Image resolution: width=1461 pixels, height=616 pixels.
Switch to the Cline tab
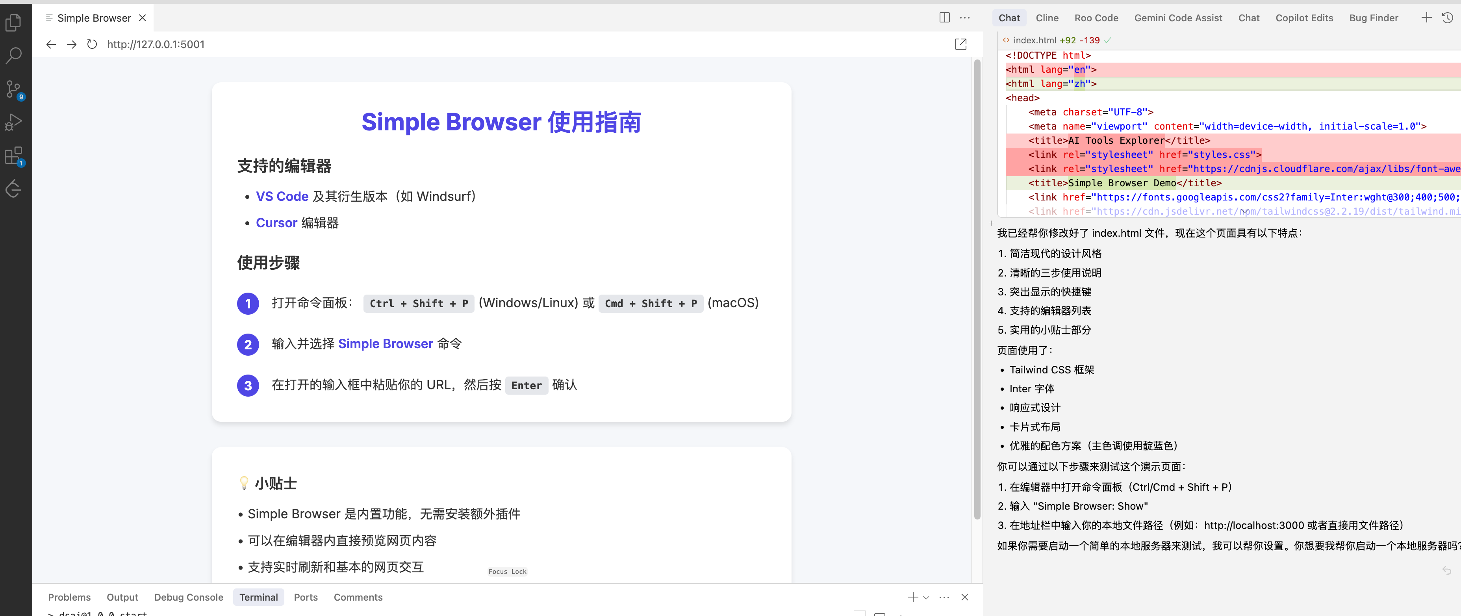click(1047, 18)
